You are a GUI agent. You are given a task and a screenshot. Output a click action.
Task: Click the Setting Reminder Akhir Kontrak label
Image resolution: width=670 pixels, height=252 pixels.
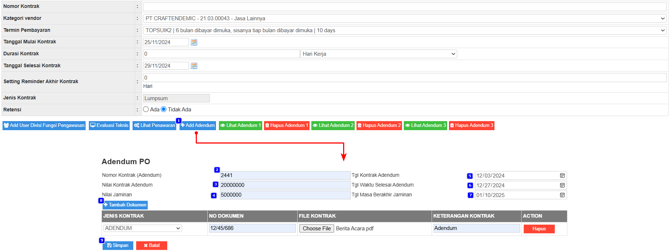(x=41, y=81)
